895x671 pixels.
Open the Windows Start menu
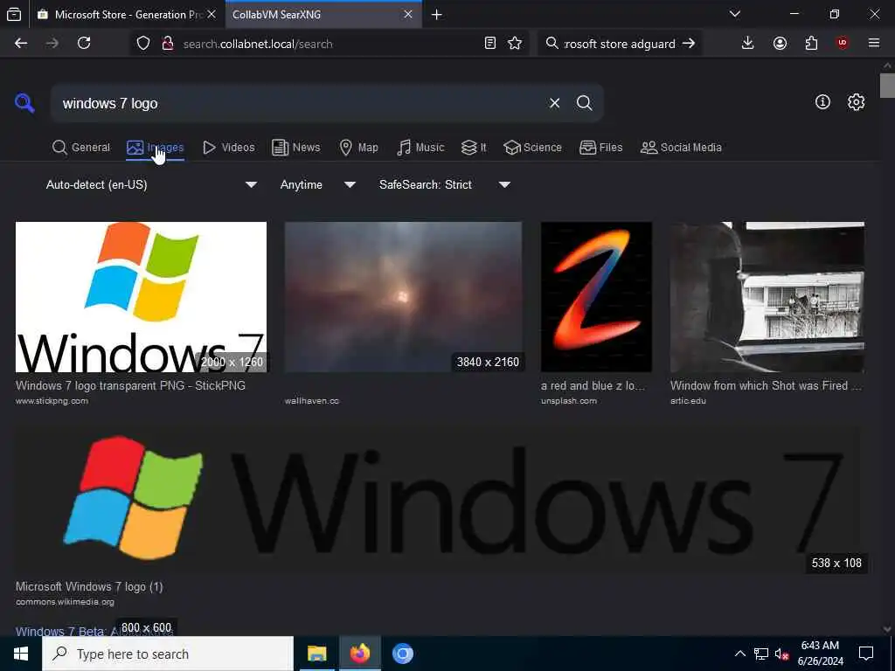[21, 654]
